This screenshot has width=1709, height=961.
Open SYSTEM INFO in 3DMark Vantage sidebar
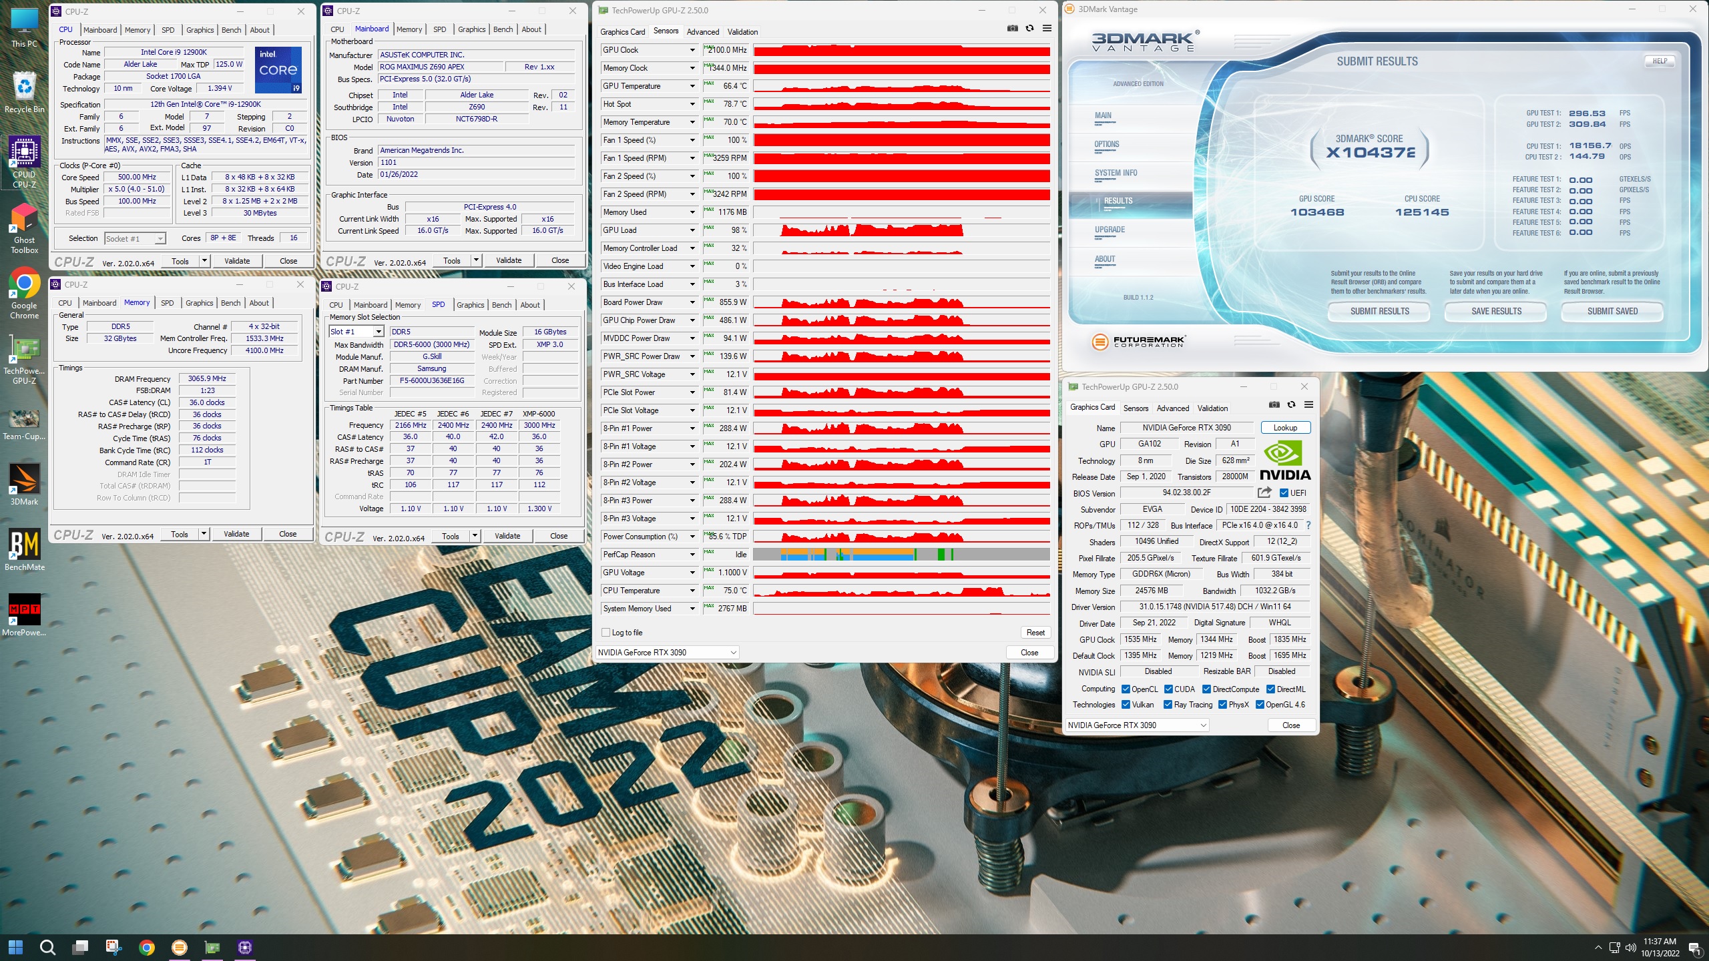tap(1116, 173)
